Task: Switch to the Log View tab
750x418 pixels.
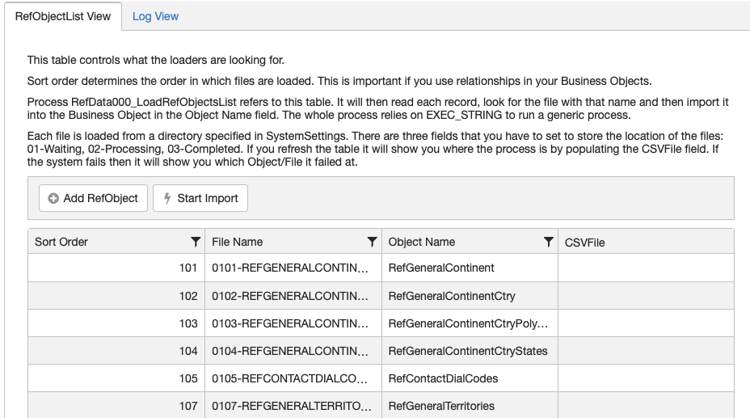Action: (x=155, y=16)
